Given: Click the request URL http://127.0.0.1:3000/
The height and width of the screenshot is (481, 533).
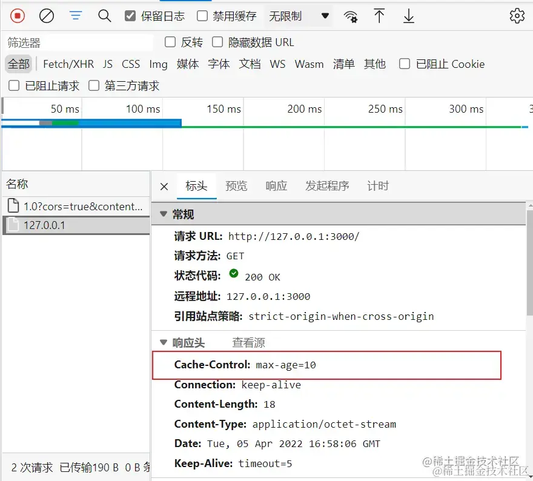Looking at the screenshot, I should [x=293, y=236].
